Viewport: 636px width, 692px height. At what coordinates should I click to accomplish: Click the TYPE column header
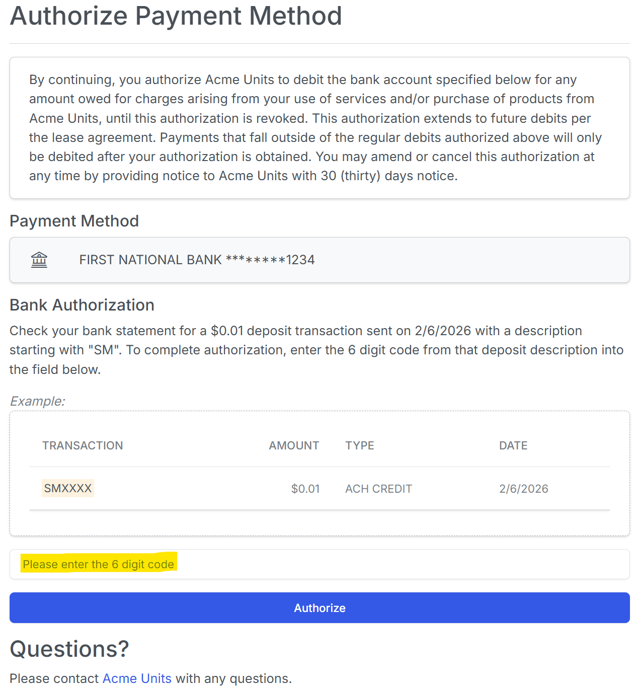(359, 445)
